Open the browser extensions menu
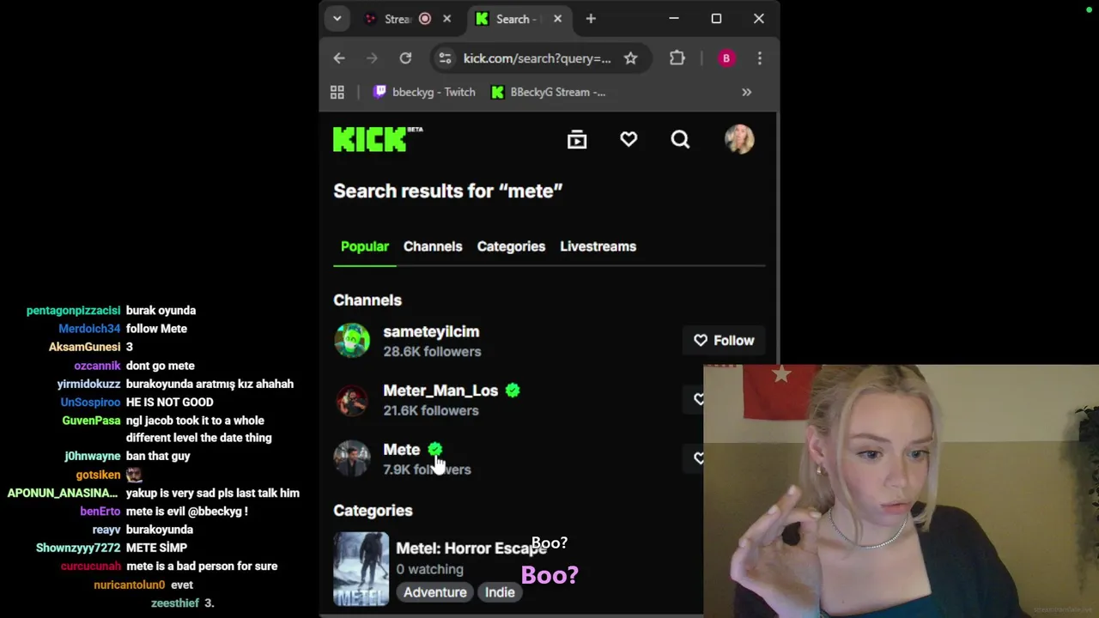This screenshot has height=618, width=1099. click(x=677, y=58)
